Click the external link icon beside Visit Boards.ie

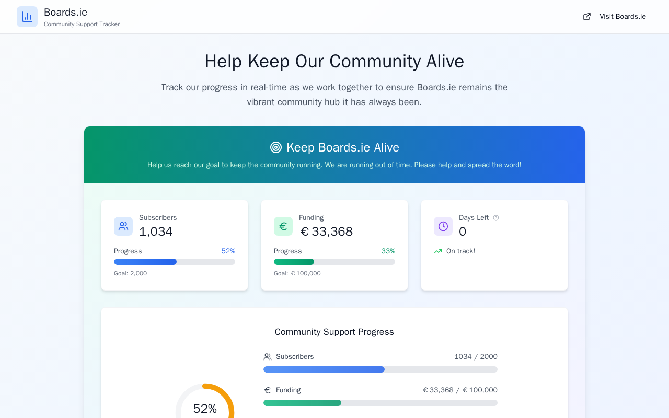(587, 17)
